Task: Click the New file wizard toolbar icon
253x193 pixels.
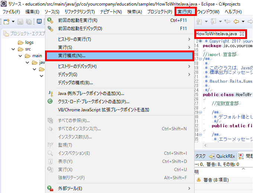Action: [x=6, y=22]
